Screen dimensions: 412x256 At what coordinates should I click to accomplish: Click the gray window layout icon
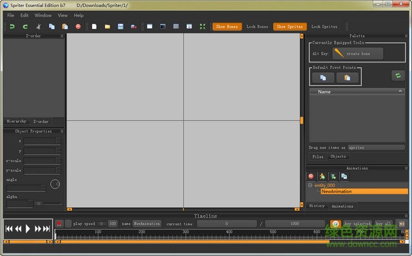176,26
